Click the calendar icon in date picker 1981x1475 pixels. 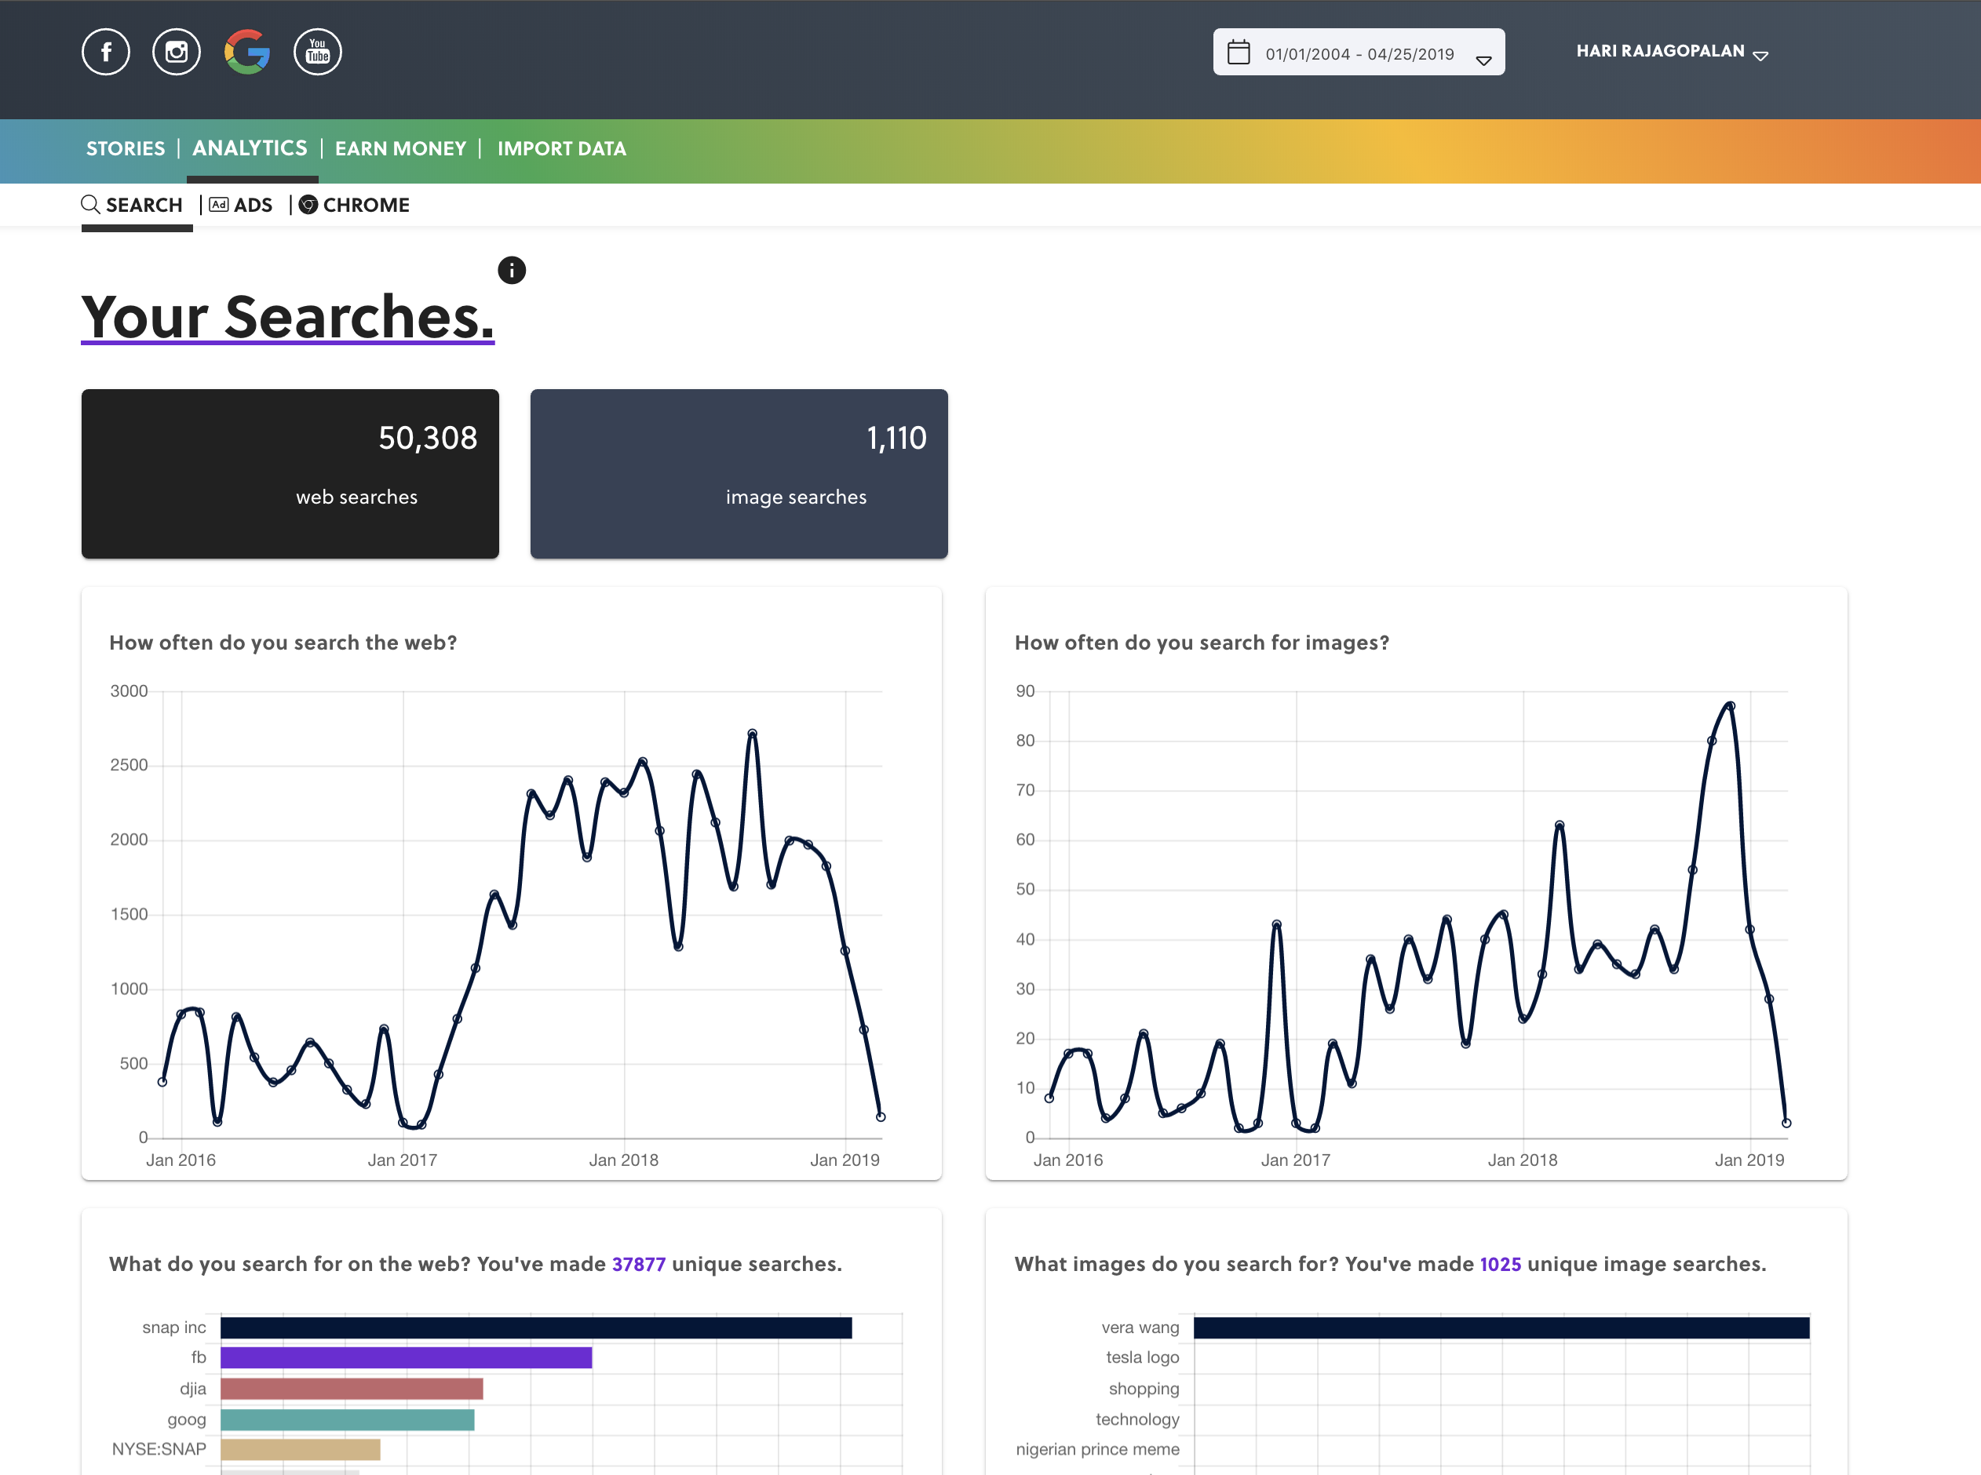(1238, 53)
